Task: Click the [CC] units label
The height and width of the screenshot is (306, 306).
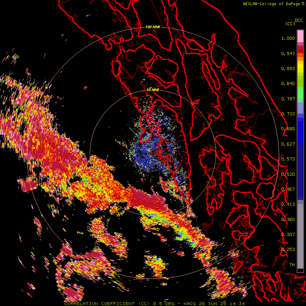Action: [290, 23]
